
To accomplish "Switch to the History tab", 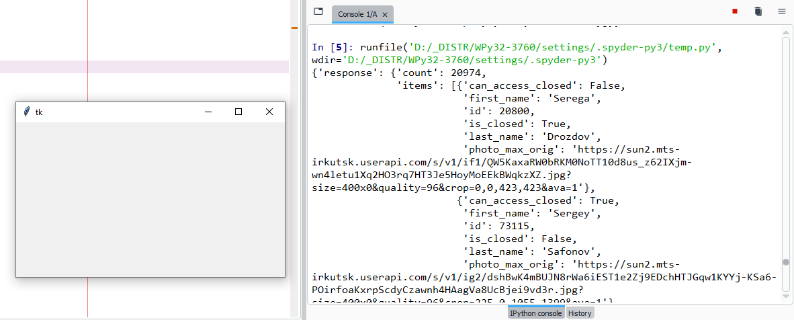I will [x=580, y=313].
